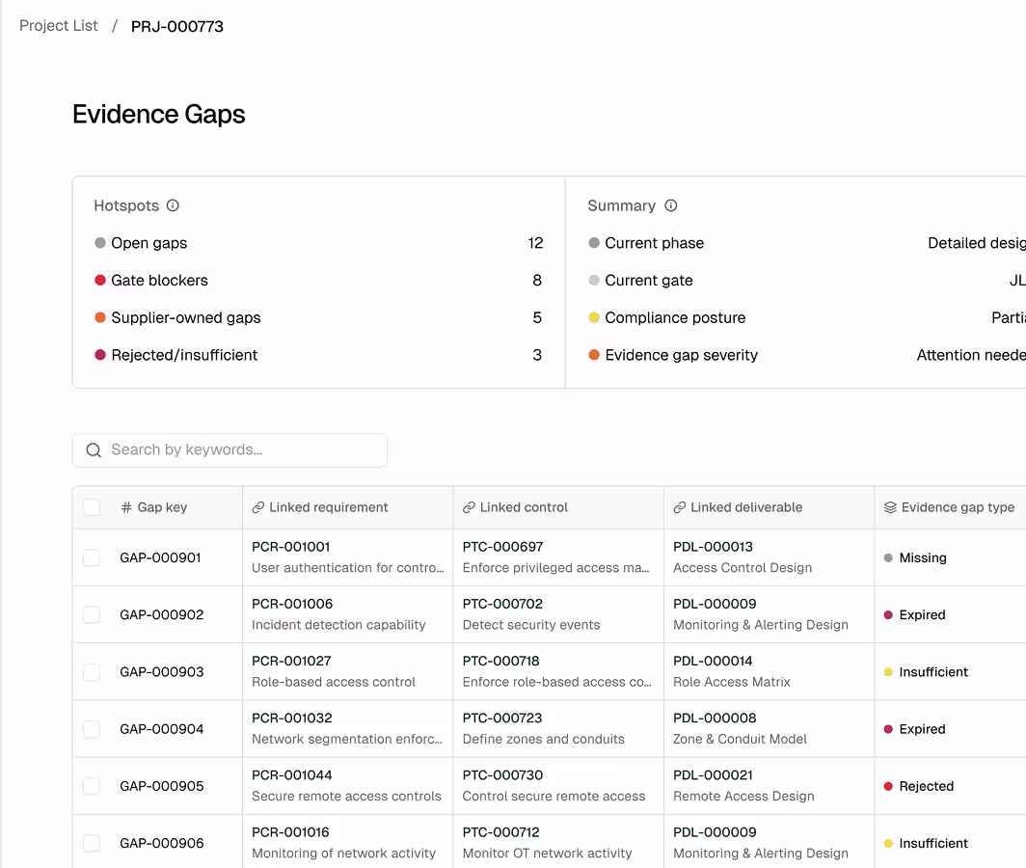1026x868 pixels.
Task: Click the layers icon beside Evidence gap type
Action: tap(891, 507)
